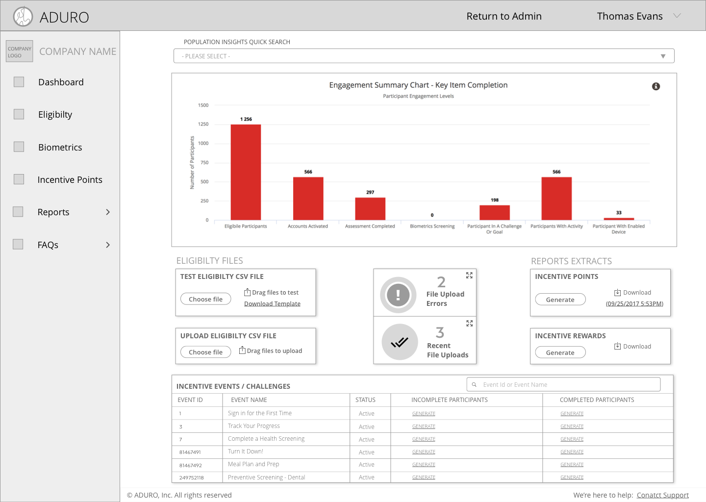This screenshot has height=502, width=706.
Task: Click the Recent File Uploads checkmark icon
Action: (x=400, y=342)
